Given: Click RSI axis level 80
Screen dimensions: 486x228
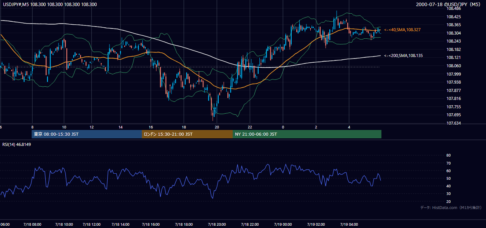Looking at the screenshot, I should point(448,155).
